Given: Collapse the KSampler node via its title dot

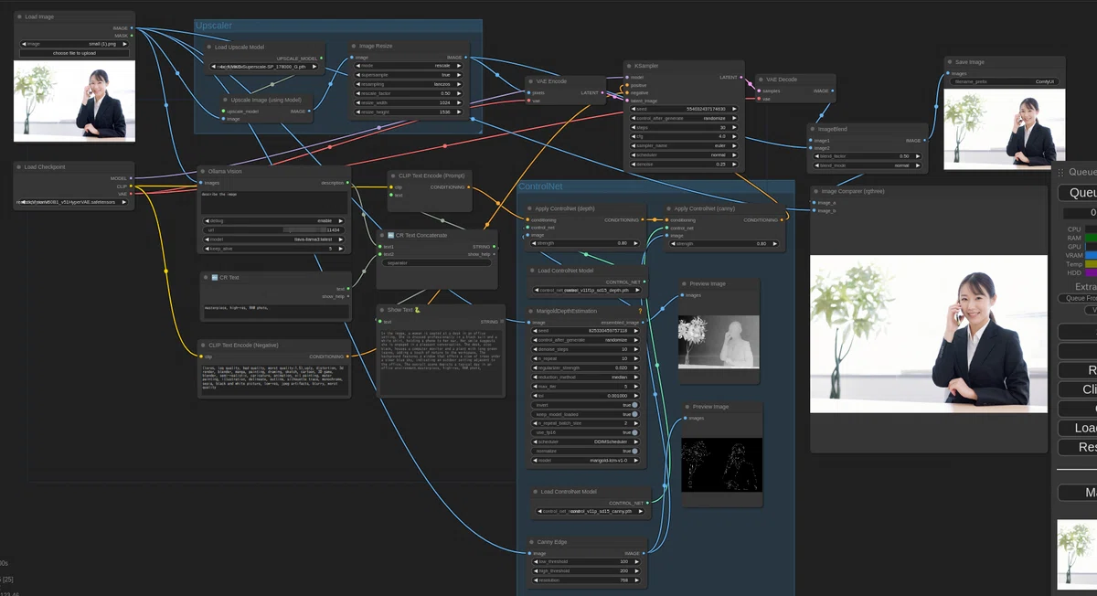Looking at the screenshot, I should pyautogui.click(x=629, y=66).
